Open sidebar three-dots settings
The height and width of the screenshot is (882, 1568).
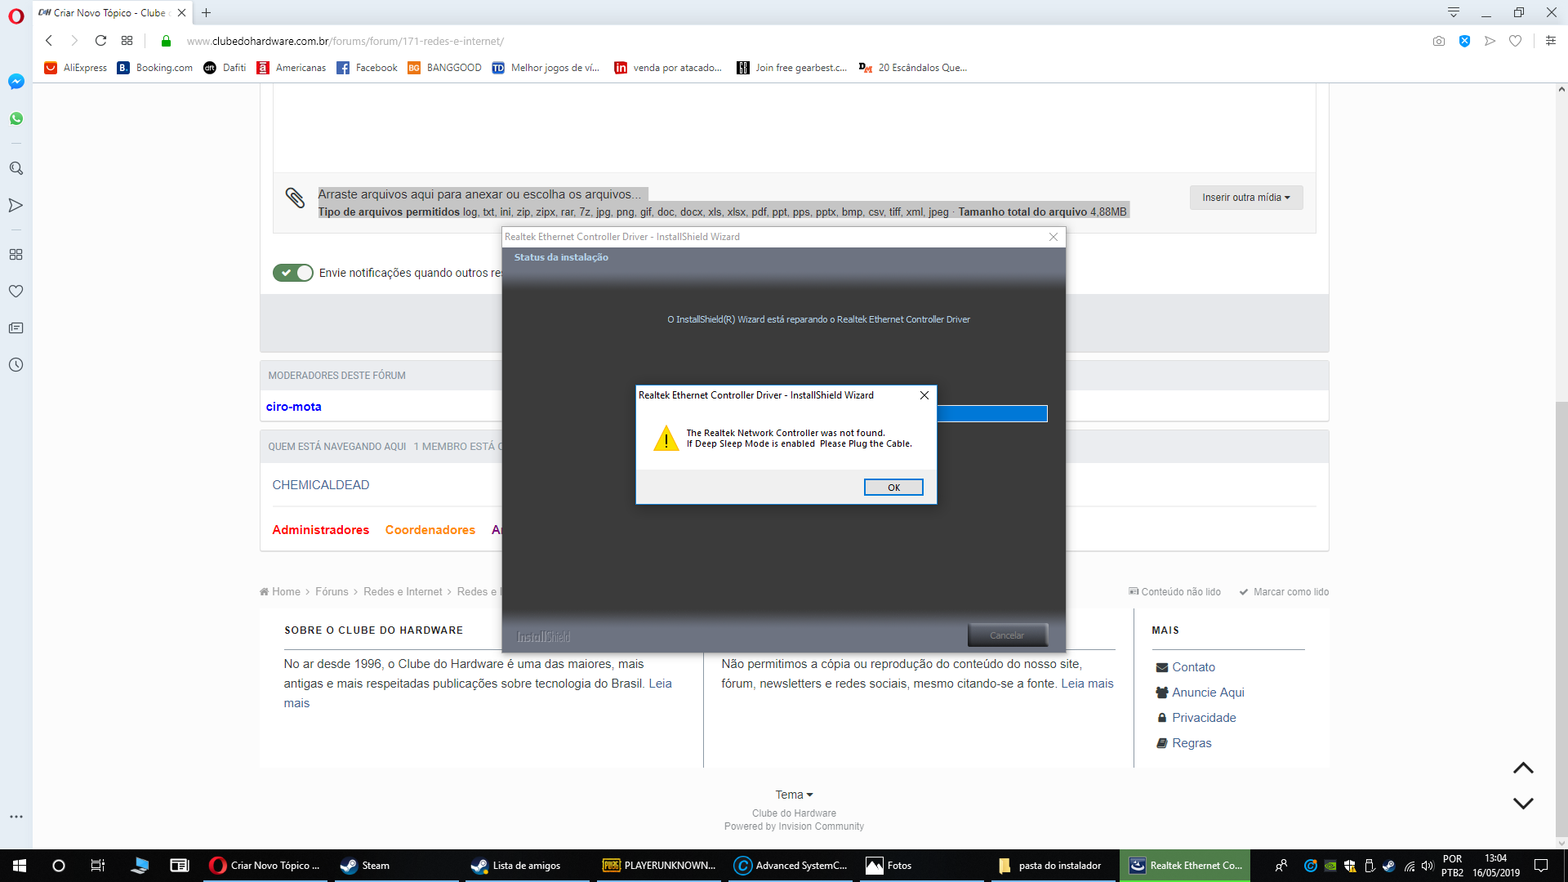click(16, 817)
